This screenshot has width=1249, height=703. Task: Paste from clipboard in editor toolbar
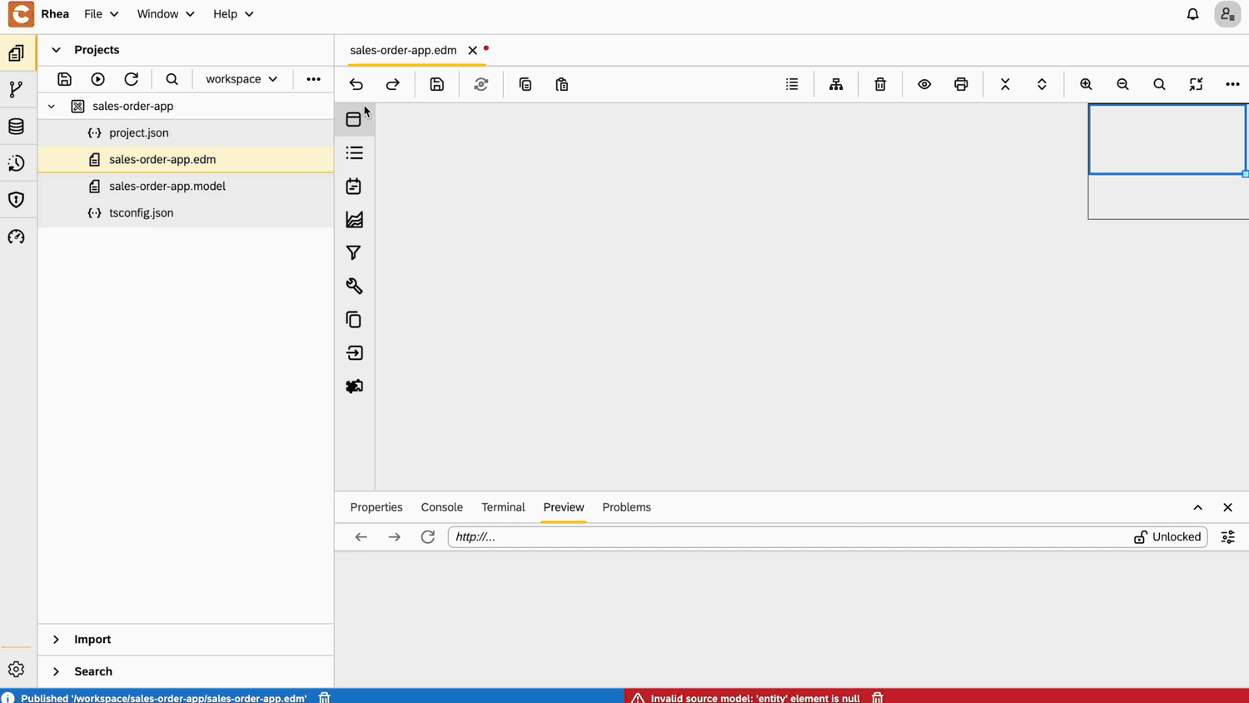tap(562, 84)
